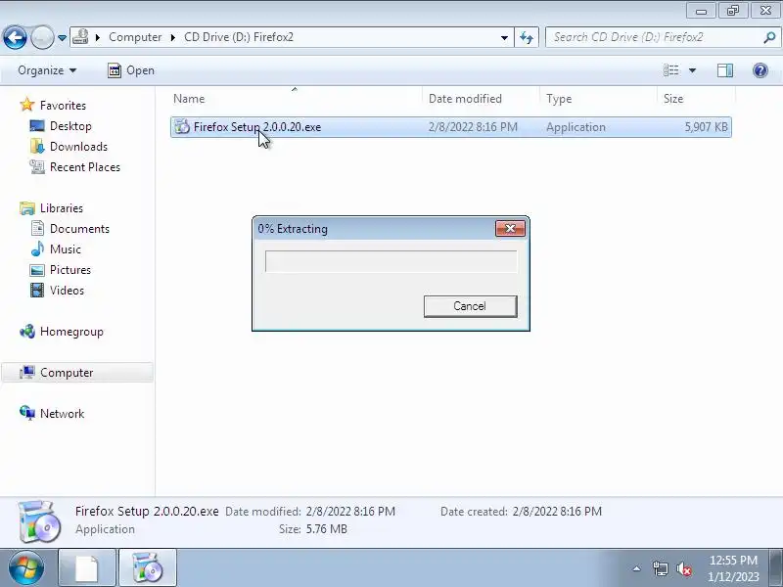This screenshot has width=783, height=587.
Task: Select CD Drive (D:) Firefox2 breadcrumb
Action: (239, 37)
